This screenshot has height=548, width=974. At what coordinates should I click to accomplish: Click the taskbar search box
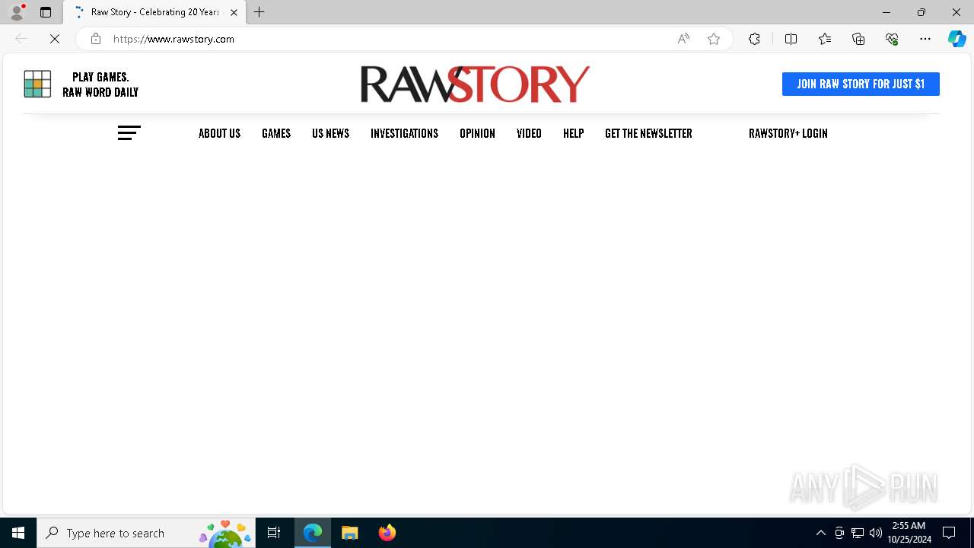tap(146, 533)
